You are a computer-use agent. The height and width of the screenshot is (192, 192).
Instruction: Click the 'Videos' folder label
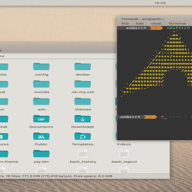point(124,144)
